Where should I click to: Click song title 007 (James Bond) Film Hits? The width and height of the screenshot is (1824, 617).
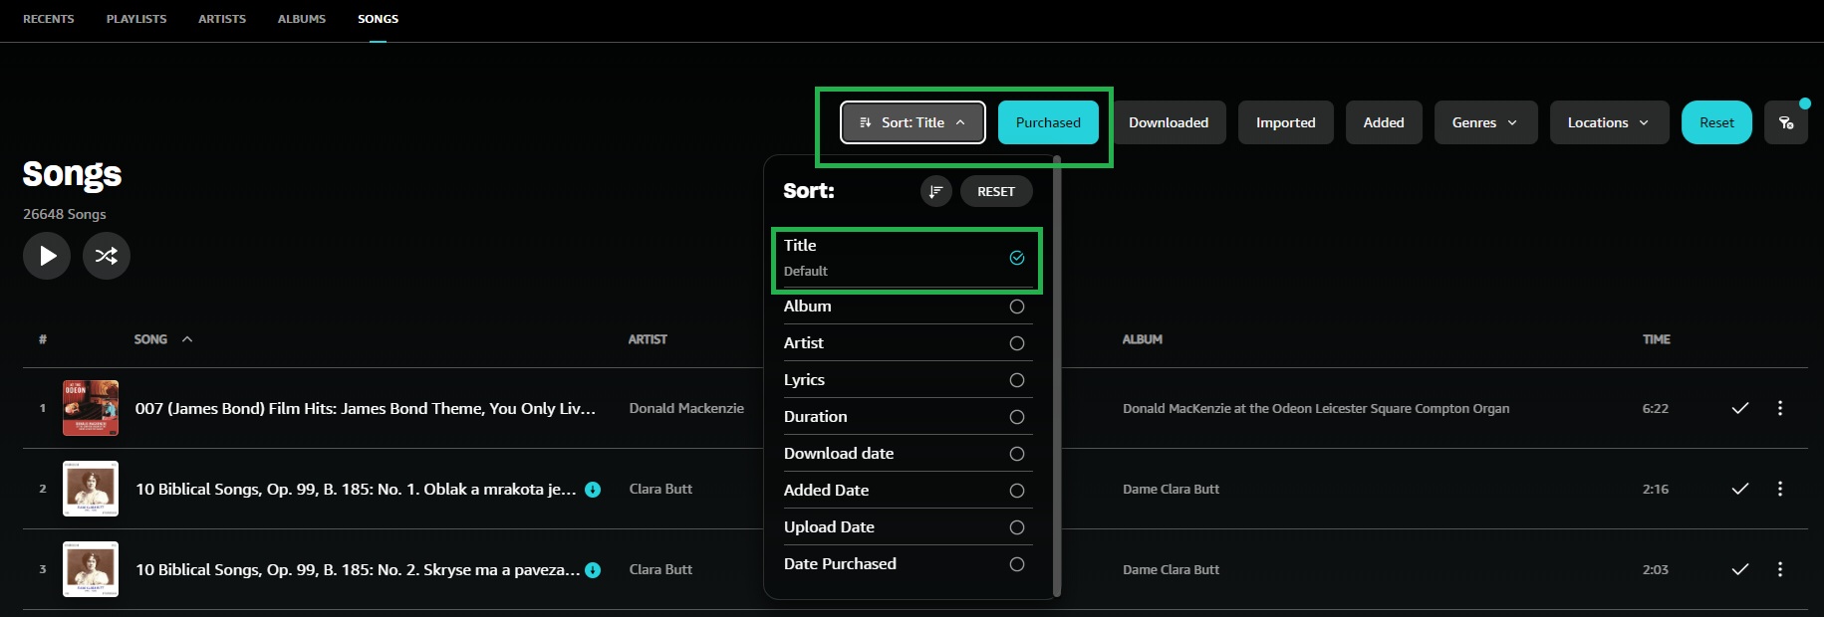[366, 408]
